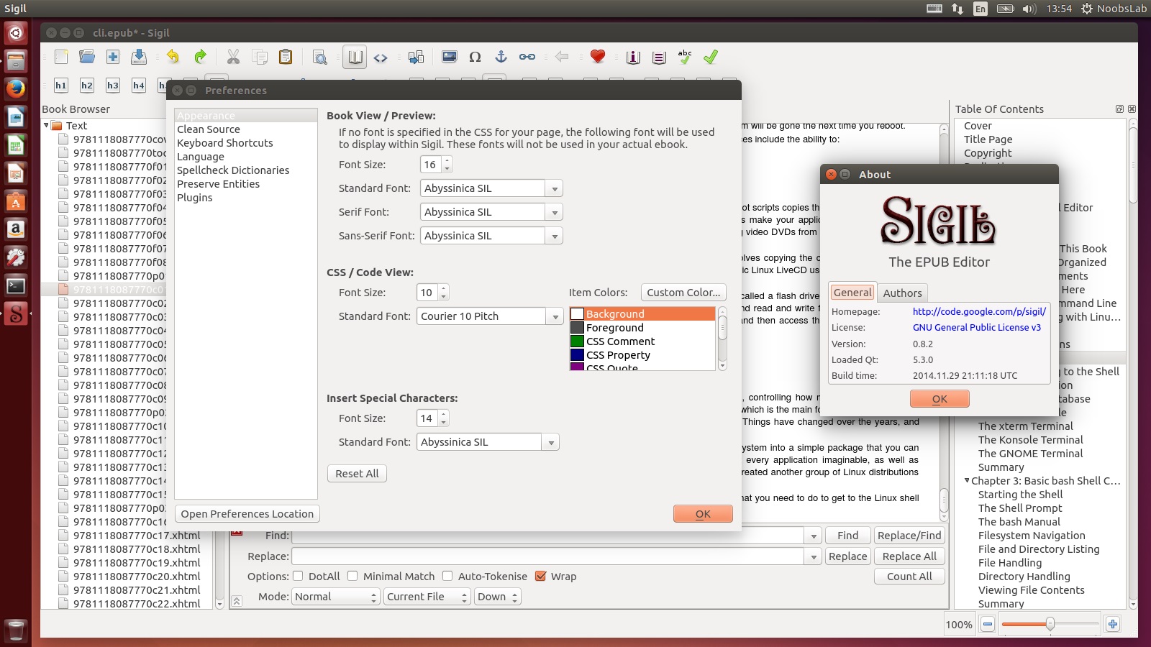Viewport: 1151px width, 647px height.
Task: Select 9781118087770c20.xhtml in Book Browser
Action: pyautogui.click(x=137, y=577)
